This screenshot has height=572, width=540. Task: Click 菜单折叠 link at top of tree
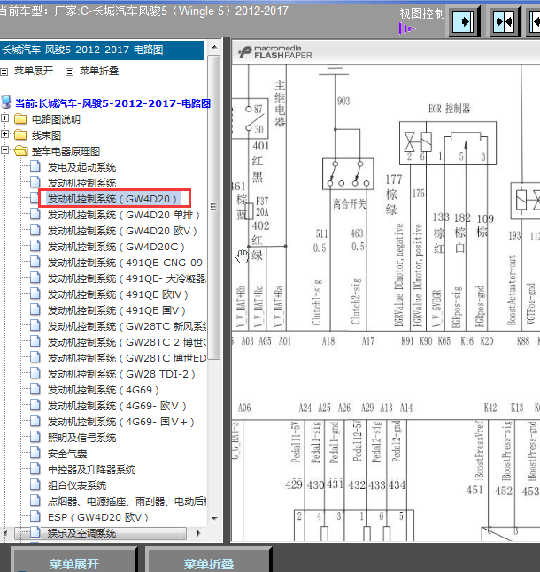pyautogui.click(x=99, y=71)
